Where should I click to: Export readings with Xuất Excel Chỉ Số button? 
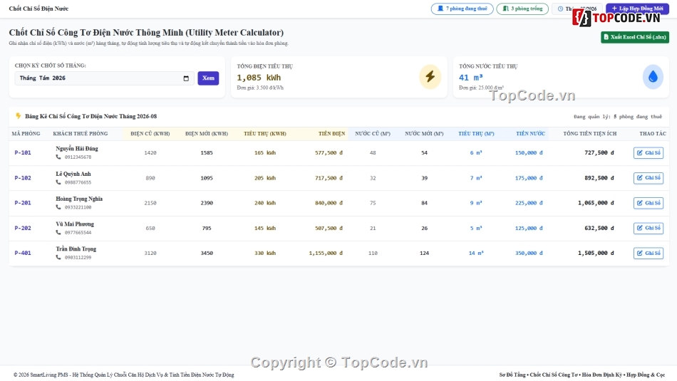click(x=635, y=37)
